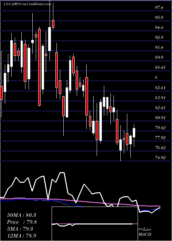172x241 pixels.
Task: Click the 12MA : 78.9 readout
Action: click(22, 235)
